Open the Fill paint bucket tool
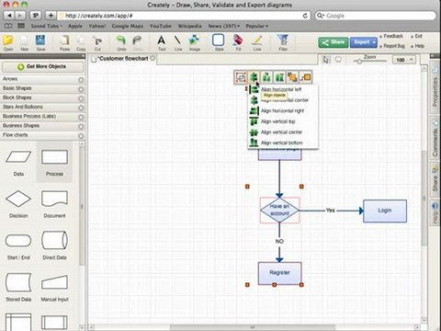Viewport: 441px width, 331px height. tap(238, 42)
